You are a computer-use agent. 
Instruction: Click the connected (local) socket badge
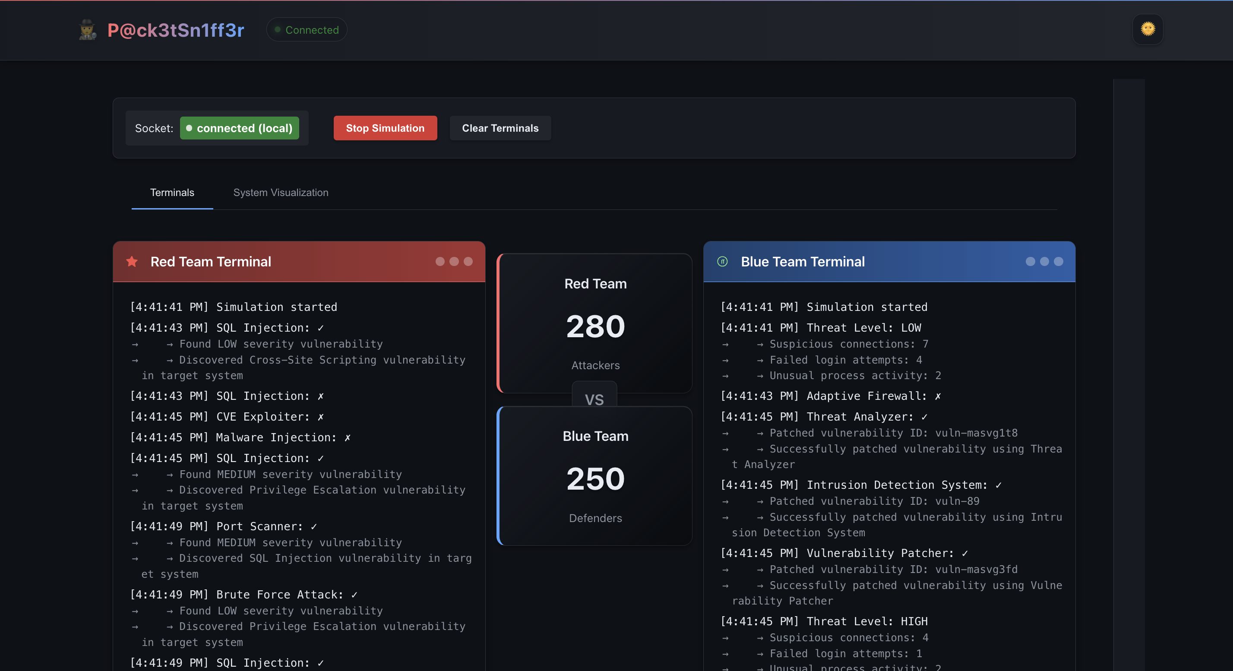[239, 128]
